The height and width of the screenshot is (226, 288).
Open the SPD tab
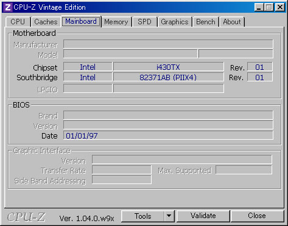tap(144, 22)
